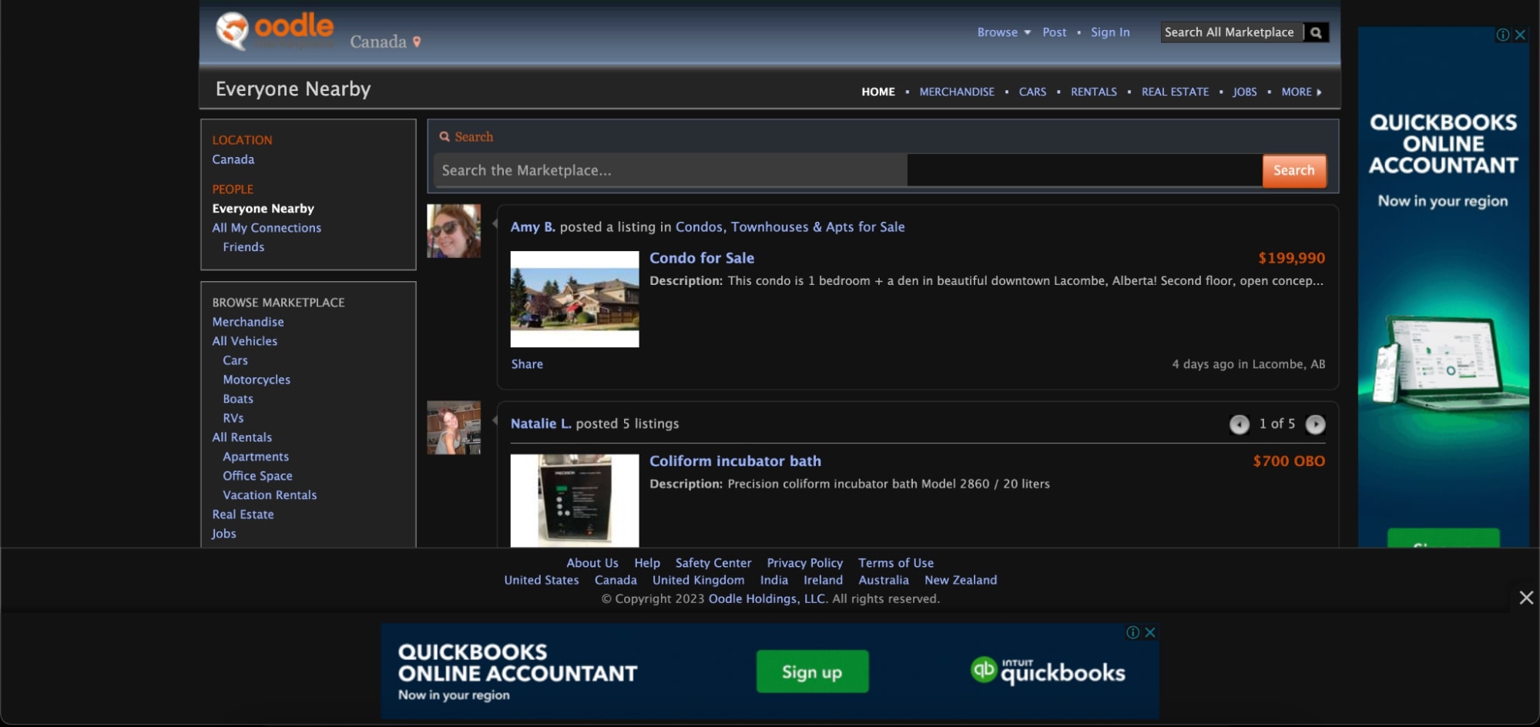Screen dimensions: 1540x727
Task: Open Amy B. profile name link
Action: tap(532, 227)
